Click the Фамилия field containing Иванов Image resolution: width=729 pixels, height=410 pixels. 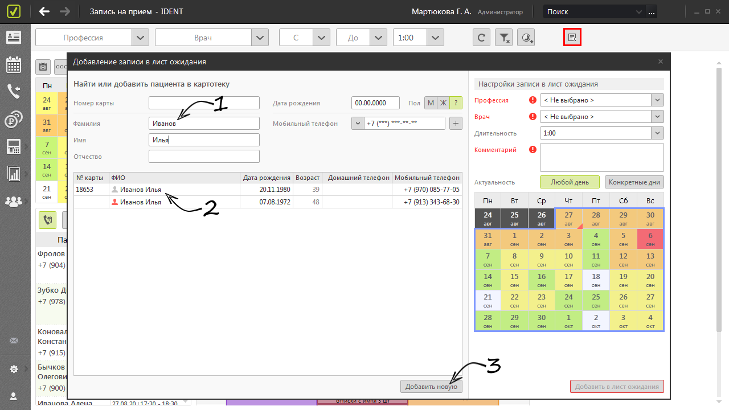[204, 123]
